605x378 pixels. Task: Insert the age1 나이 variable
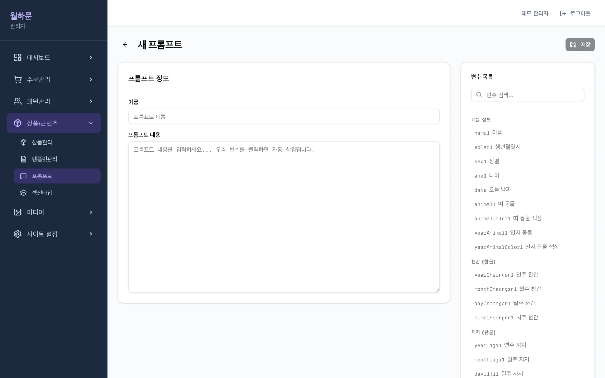(x=527, y=175)
